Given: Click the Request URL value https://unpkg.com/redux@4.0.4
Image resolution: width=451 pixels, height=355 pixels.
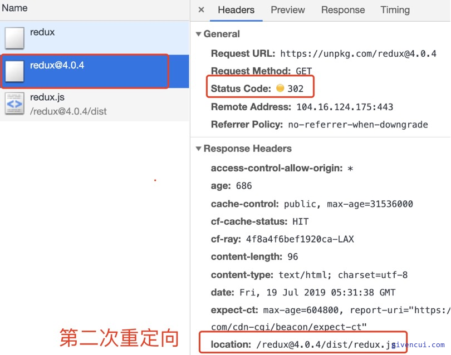Looking at the screenshot, I should 358,54.
